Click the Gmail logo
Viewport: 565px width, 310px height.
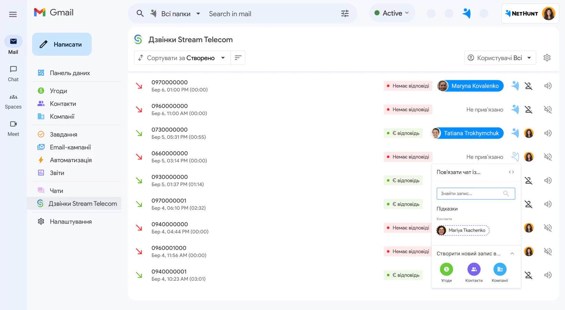[54, 12]
